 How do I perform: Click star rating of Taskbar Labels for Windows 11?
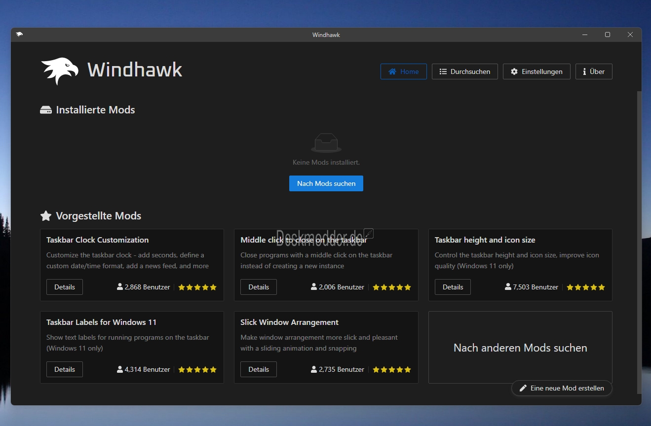pos(197,369)
